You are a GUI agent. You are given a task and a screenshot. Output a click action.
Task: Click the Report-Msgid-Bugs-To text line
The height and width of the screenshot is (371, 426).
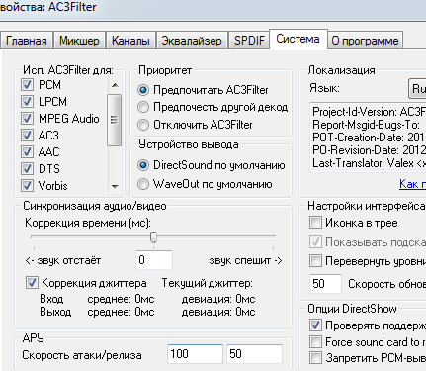coord(366,125)
